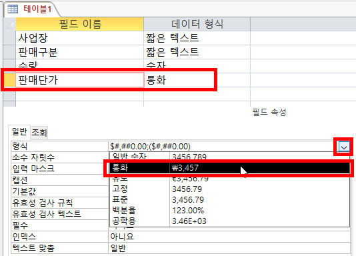Open the 조회 properties tab
This screenshot has height=256, width=356.
(39, 132)
